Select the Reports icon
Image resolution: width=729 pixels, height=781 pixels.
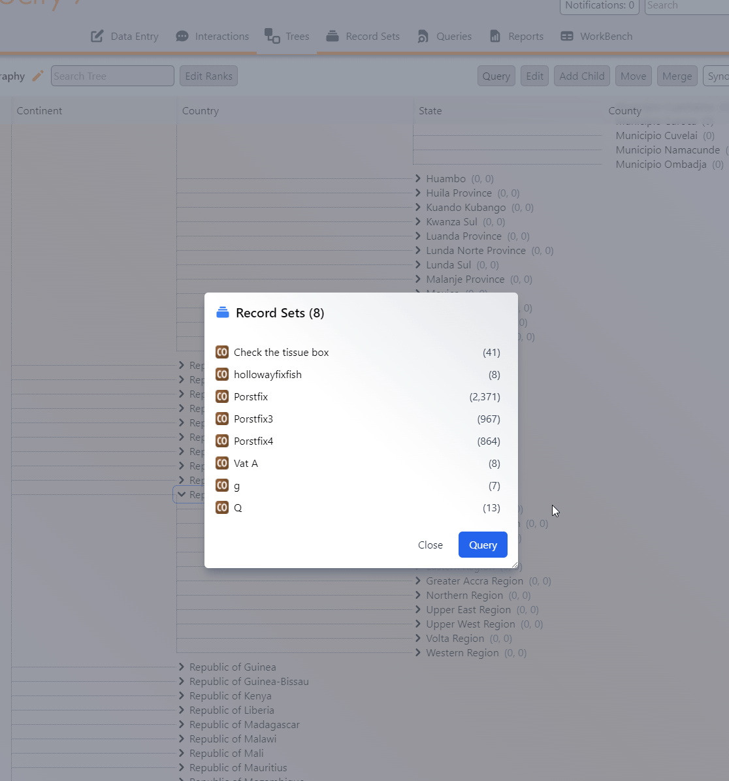click(494, 36)
